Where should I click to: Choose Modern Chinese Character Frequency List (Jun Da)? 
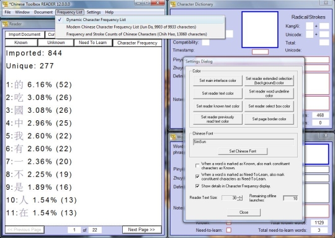140,27
